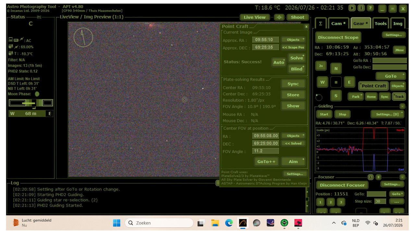The height and width of the screenshot is (231, 415).
Task: Click the Log panel scrollbar down arrow
Action: coord(307,206)
